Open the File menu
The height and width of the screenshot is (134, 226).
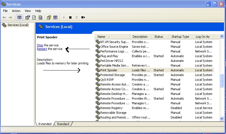coord(5,11)
